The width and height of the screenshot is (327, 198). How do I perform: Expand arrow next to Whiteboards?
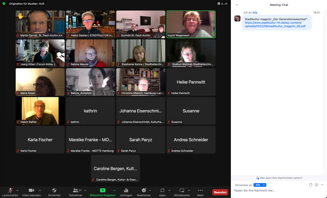point(189,190)
